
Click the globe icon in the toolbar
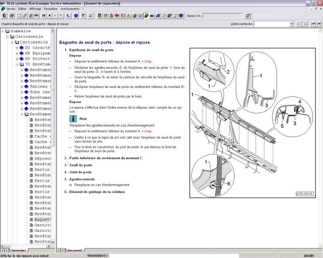134,16
